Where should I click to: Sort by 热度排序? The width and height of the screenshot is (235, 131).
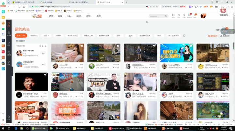(x=225, y=36)
